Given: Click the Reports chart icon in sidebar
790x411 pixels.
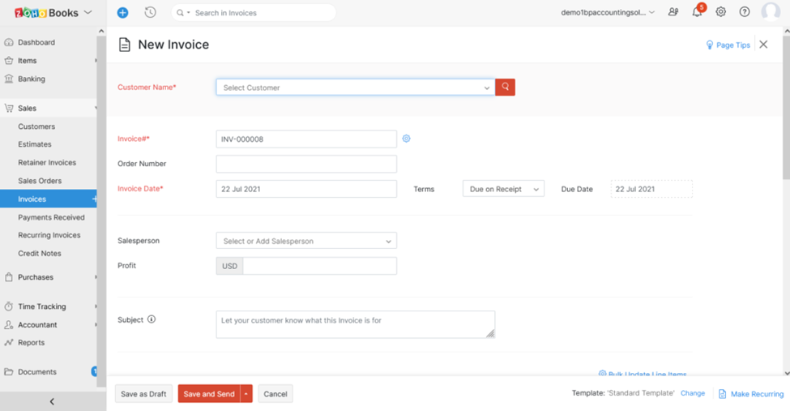Looking at the screenshot, I should [x=9, y=342].
